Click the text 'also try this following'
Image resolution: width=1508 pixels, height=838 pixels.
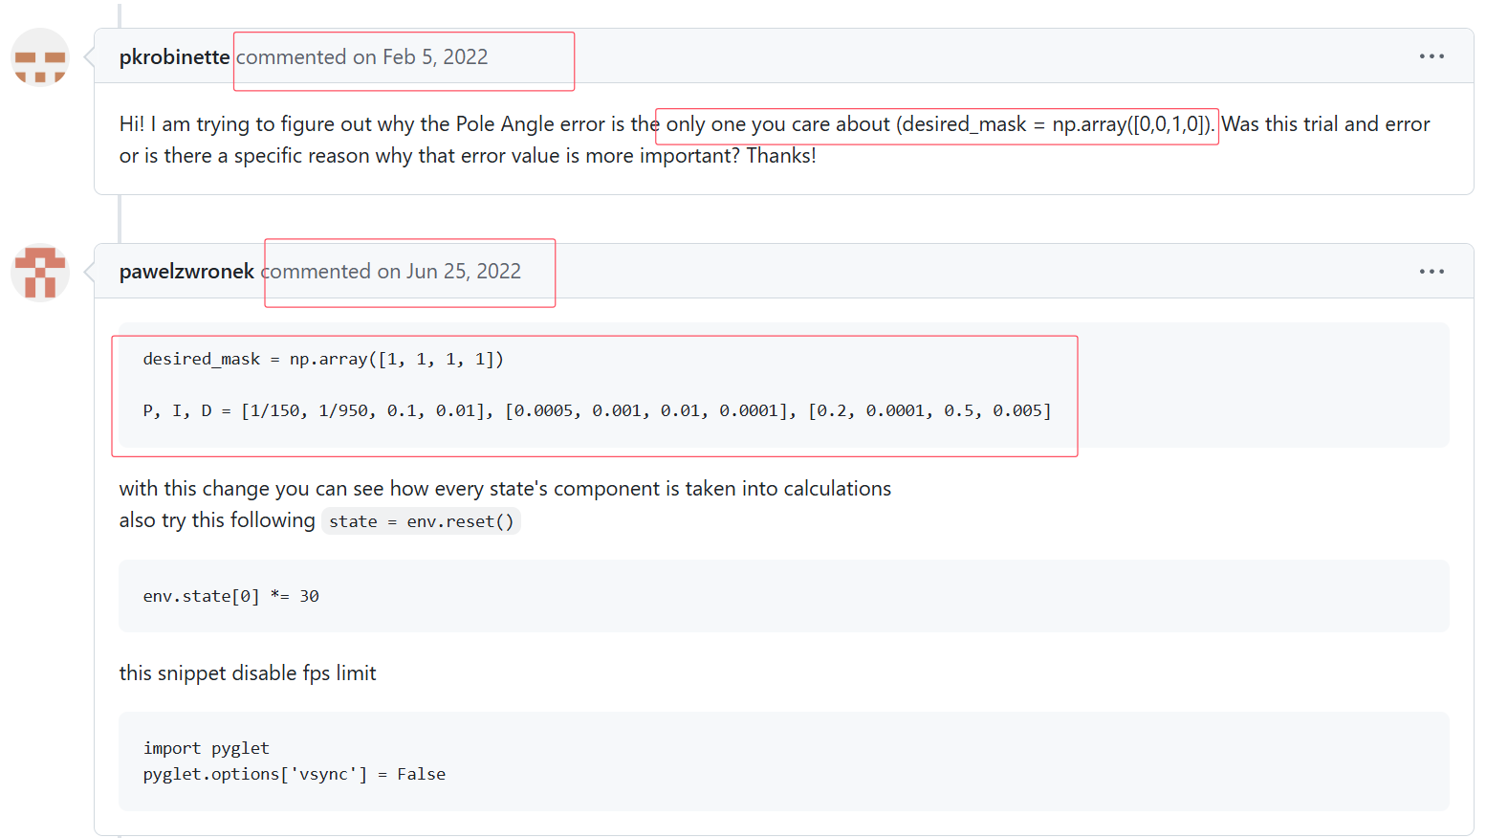pos(217,520)
